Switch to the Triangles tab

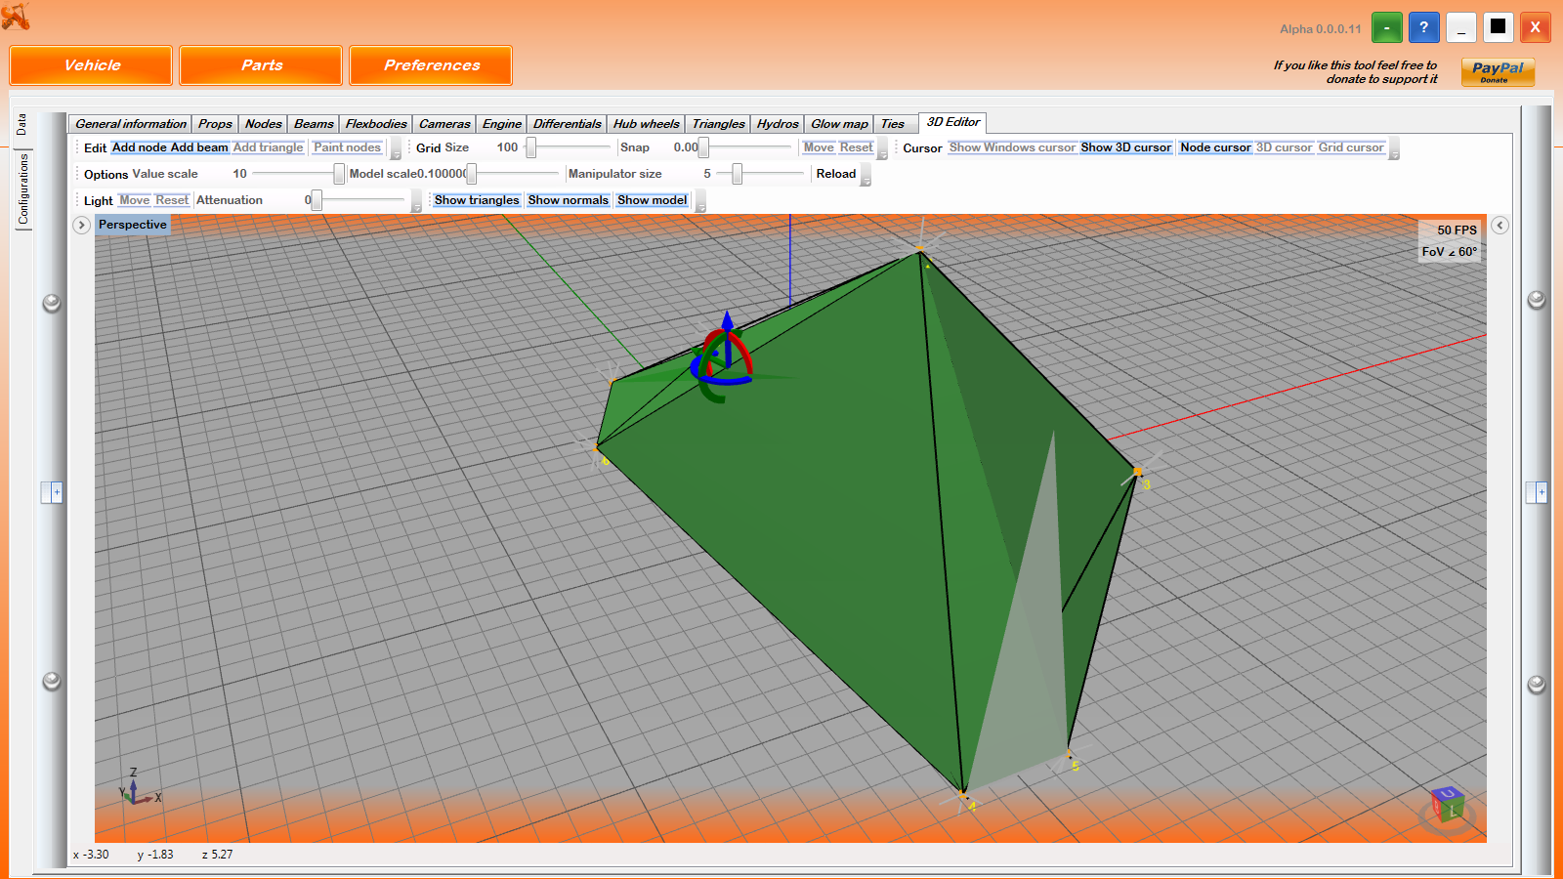pos(718,124)
